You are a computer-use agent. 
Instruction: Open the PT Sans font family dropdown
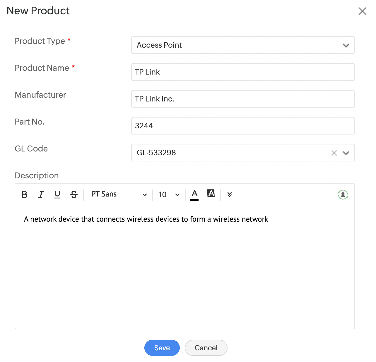(119, 194)
